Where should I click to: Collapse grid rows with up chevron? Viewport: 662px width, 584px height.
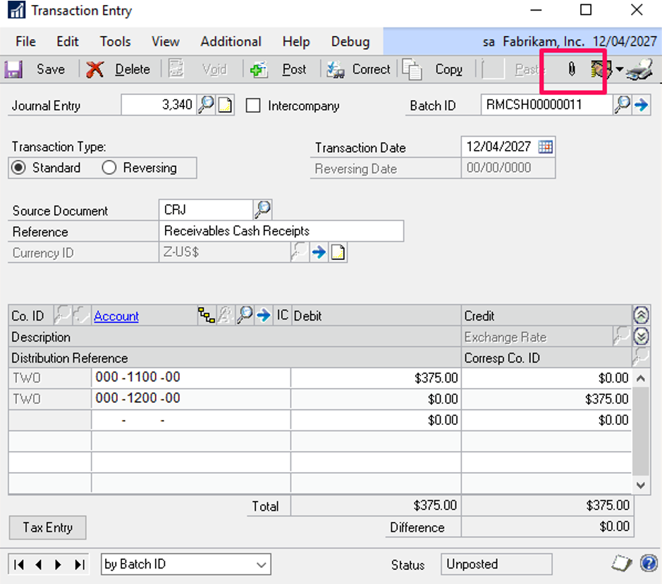click(x=641, y=316)
